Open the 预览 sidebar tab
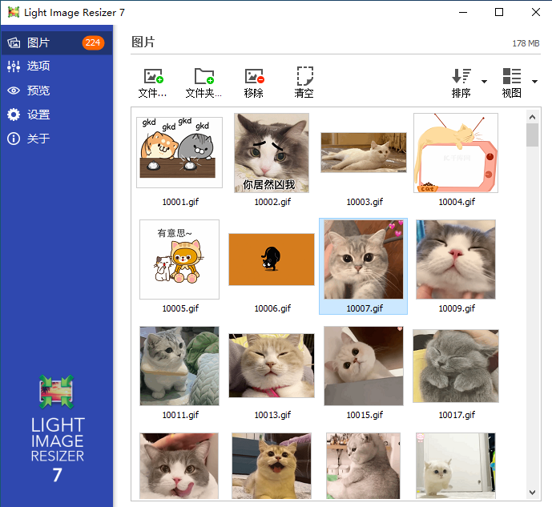This screenshot has width=552, height=507. 57,91
